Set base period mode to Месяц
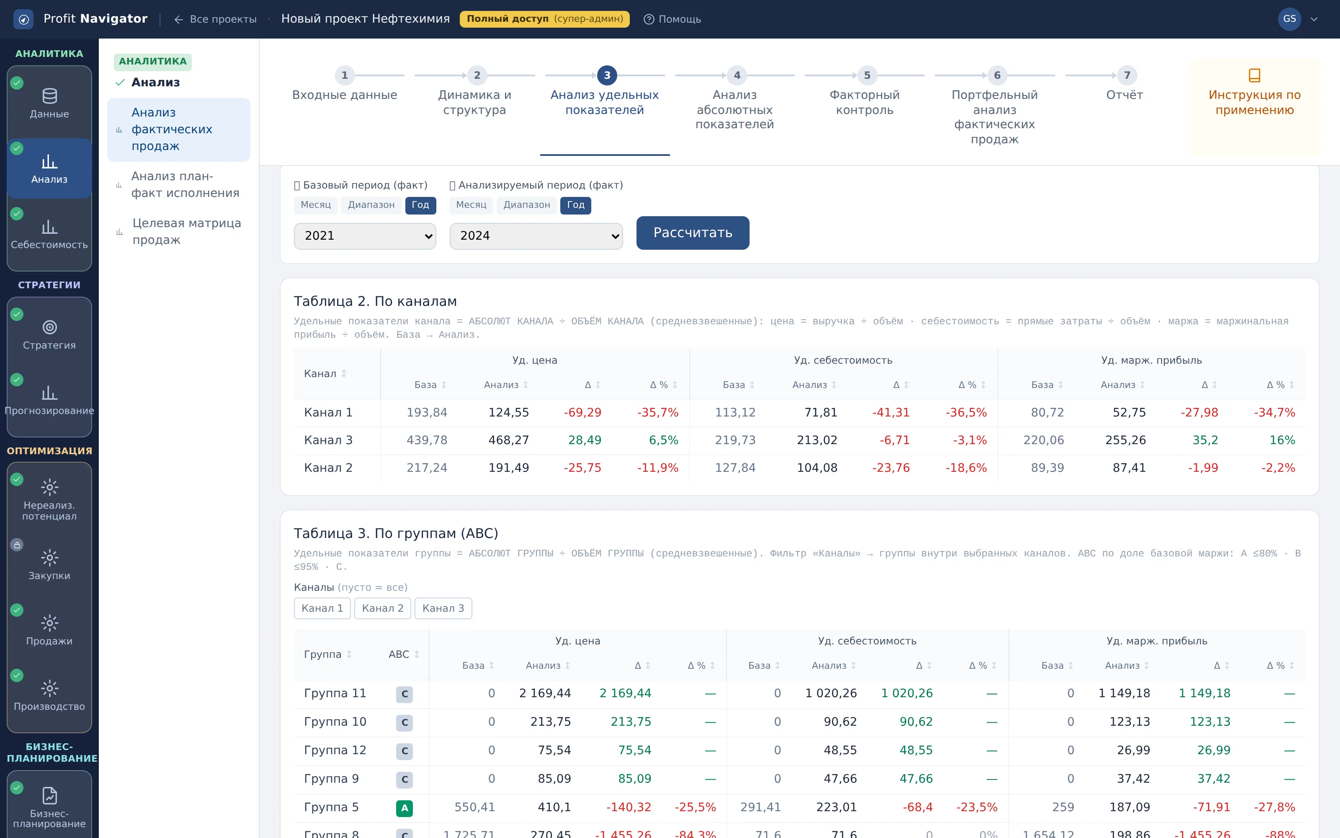 tap(316, 205)
